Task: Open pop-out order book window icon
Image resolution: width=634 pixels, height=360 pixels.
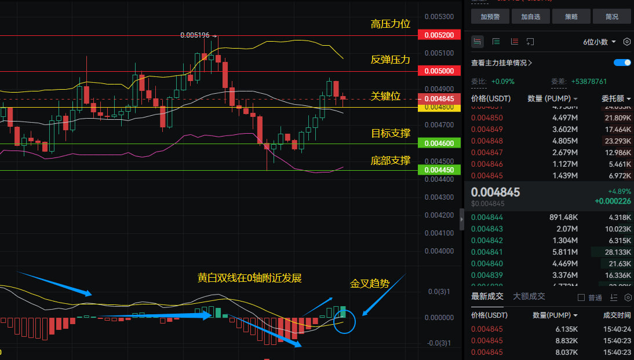Action: coord(530,42)
